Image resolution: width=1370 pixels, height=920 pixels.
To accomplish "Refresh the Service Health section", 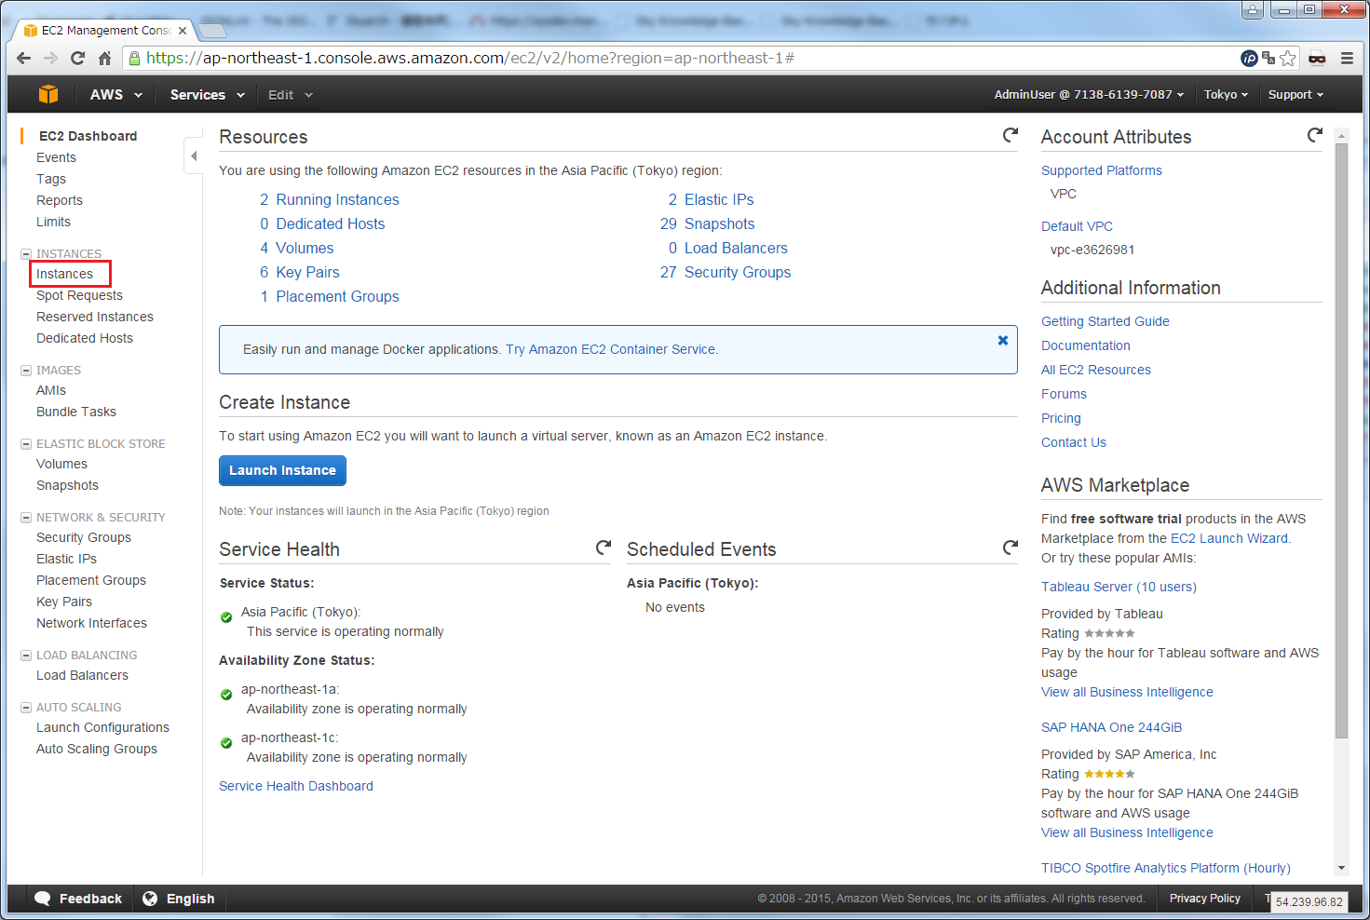I will [604, 548].
